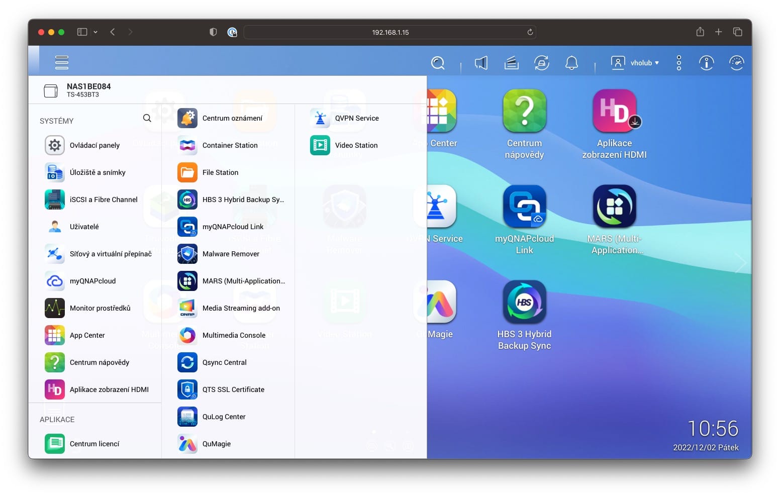This screenshot has width=780, height=496.
Task: Open Aplikace zobrazení HDMI desktop shortcut
Action: 614,111
